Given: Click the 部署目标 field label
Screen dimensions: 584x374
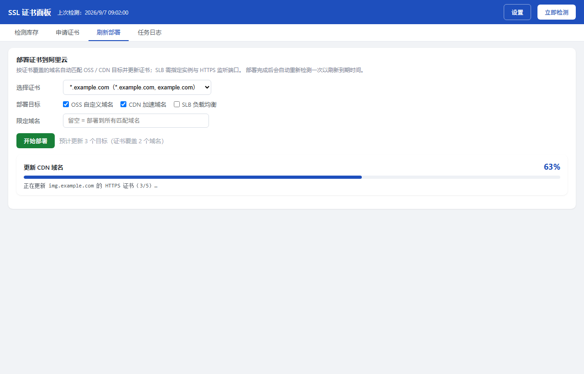Looking at the screenshot, I should [x=28, y=104].
